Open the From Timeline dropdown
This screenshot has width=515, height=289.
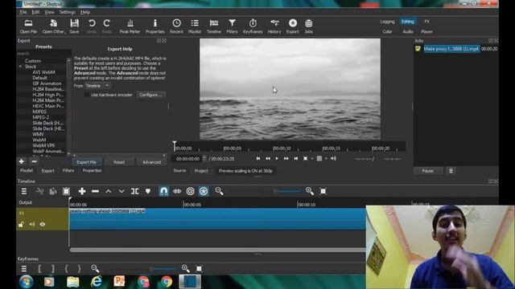click(x=97, y=86)
